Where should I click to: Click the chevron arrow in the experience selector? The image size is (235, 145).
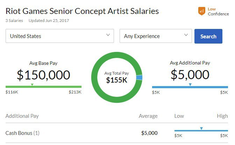pos(186,35)
